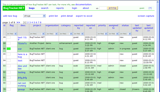
Task: Expand the all bugs query dropdown
Action: coord(35,16)
